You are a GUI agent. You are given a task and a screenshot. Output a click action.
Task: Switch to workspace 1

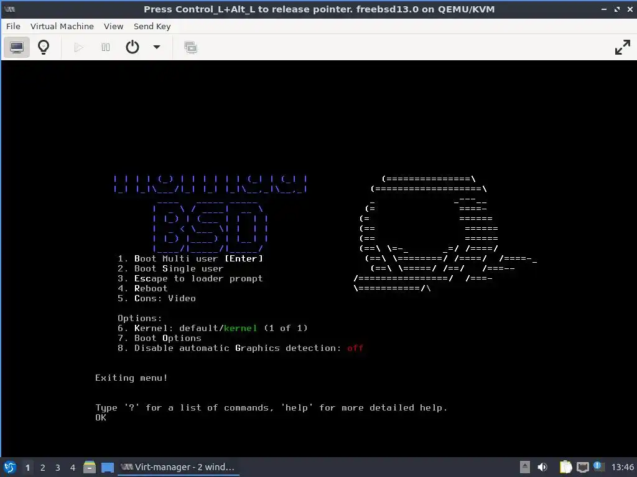pyautogui.click(x=27, y=468)
